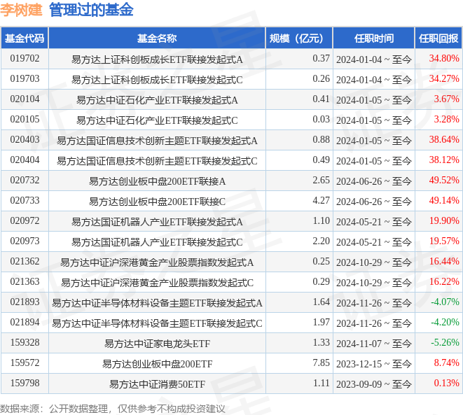Click the 49.52% return value
463x415 pixels.
[444, 181]
